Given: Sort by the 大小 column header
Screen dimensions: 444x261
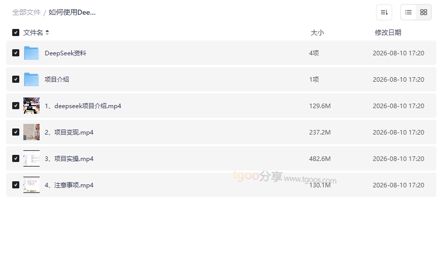Looking at the screenshot, I should click(x=317, y=32).
